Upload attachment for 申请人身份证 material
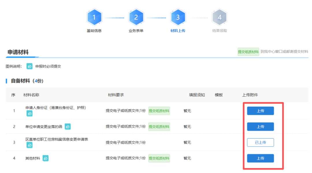The image size is (312, 173). click(260, 111)
